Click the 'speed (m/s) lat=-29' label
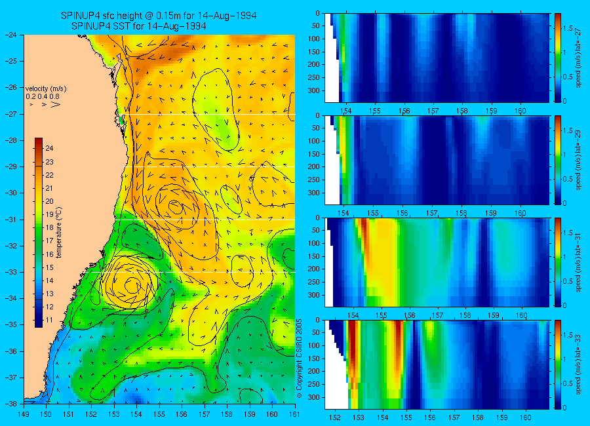Viewport: 590px width, 426px height. pyautogui.click(x=578, y=160)
